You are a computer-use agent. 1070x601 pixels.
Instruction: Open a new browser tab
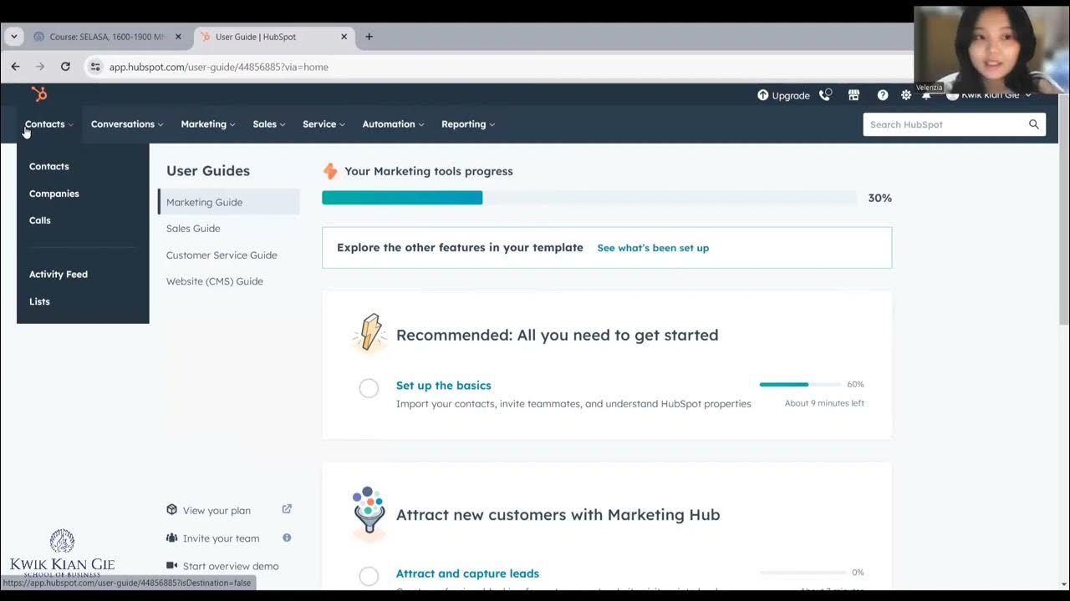(x=369, y=37)
